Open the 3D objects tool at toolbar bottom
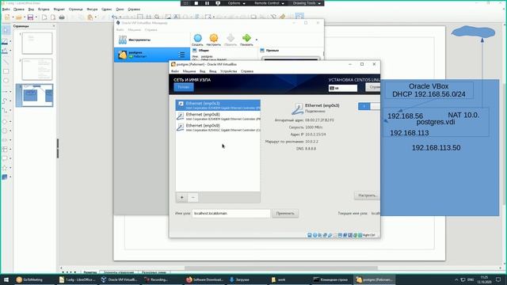Image resolution: width=507 pixels, height=285 pixels. click(x=5, y=177)
